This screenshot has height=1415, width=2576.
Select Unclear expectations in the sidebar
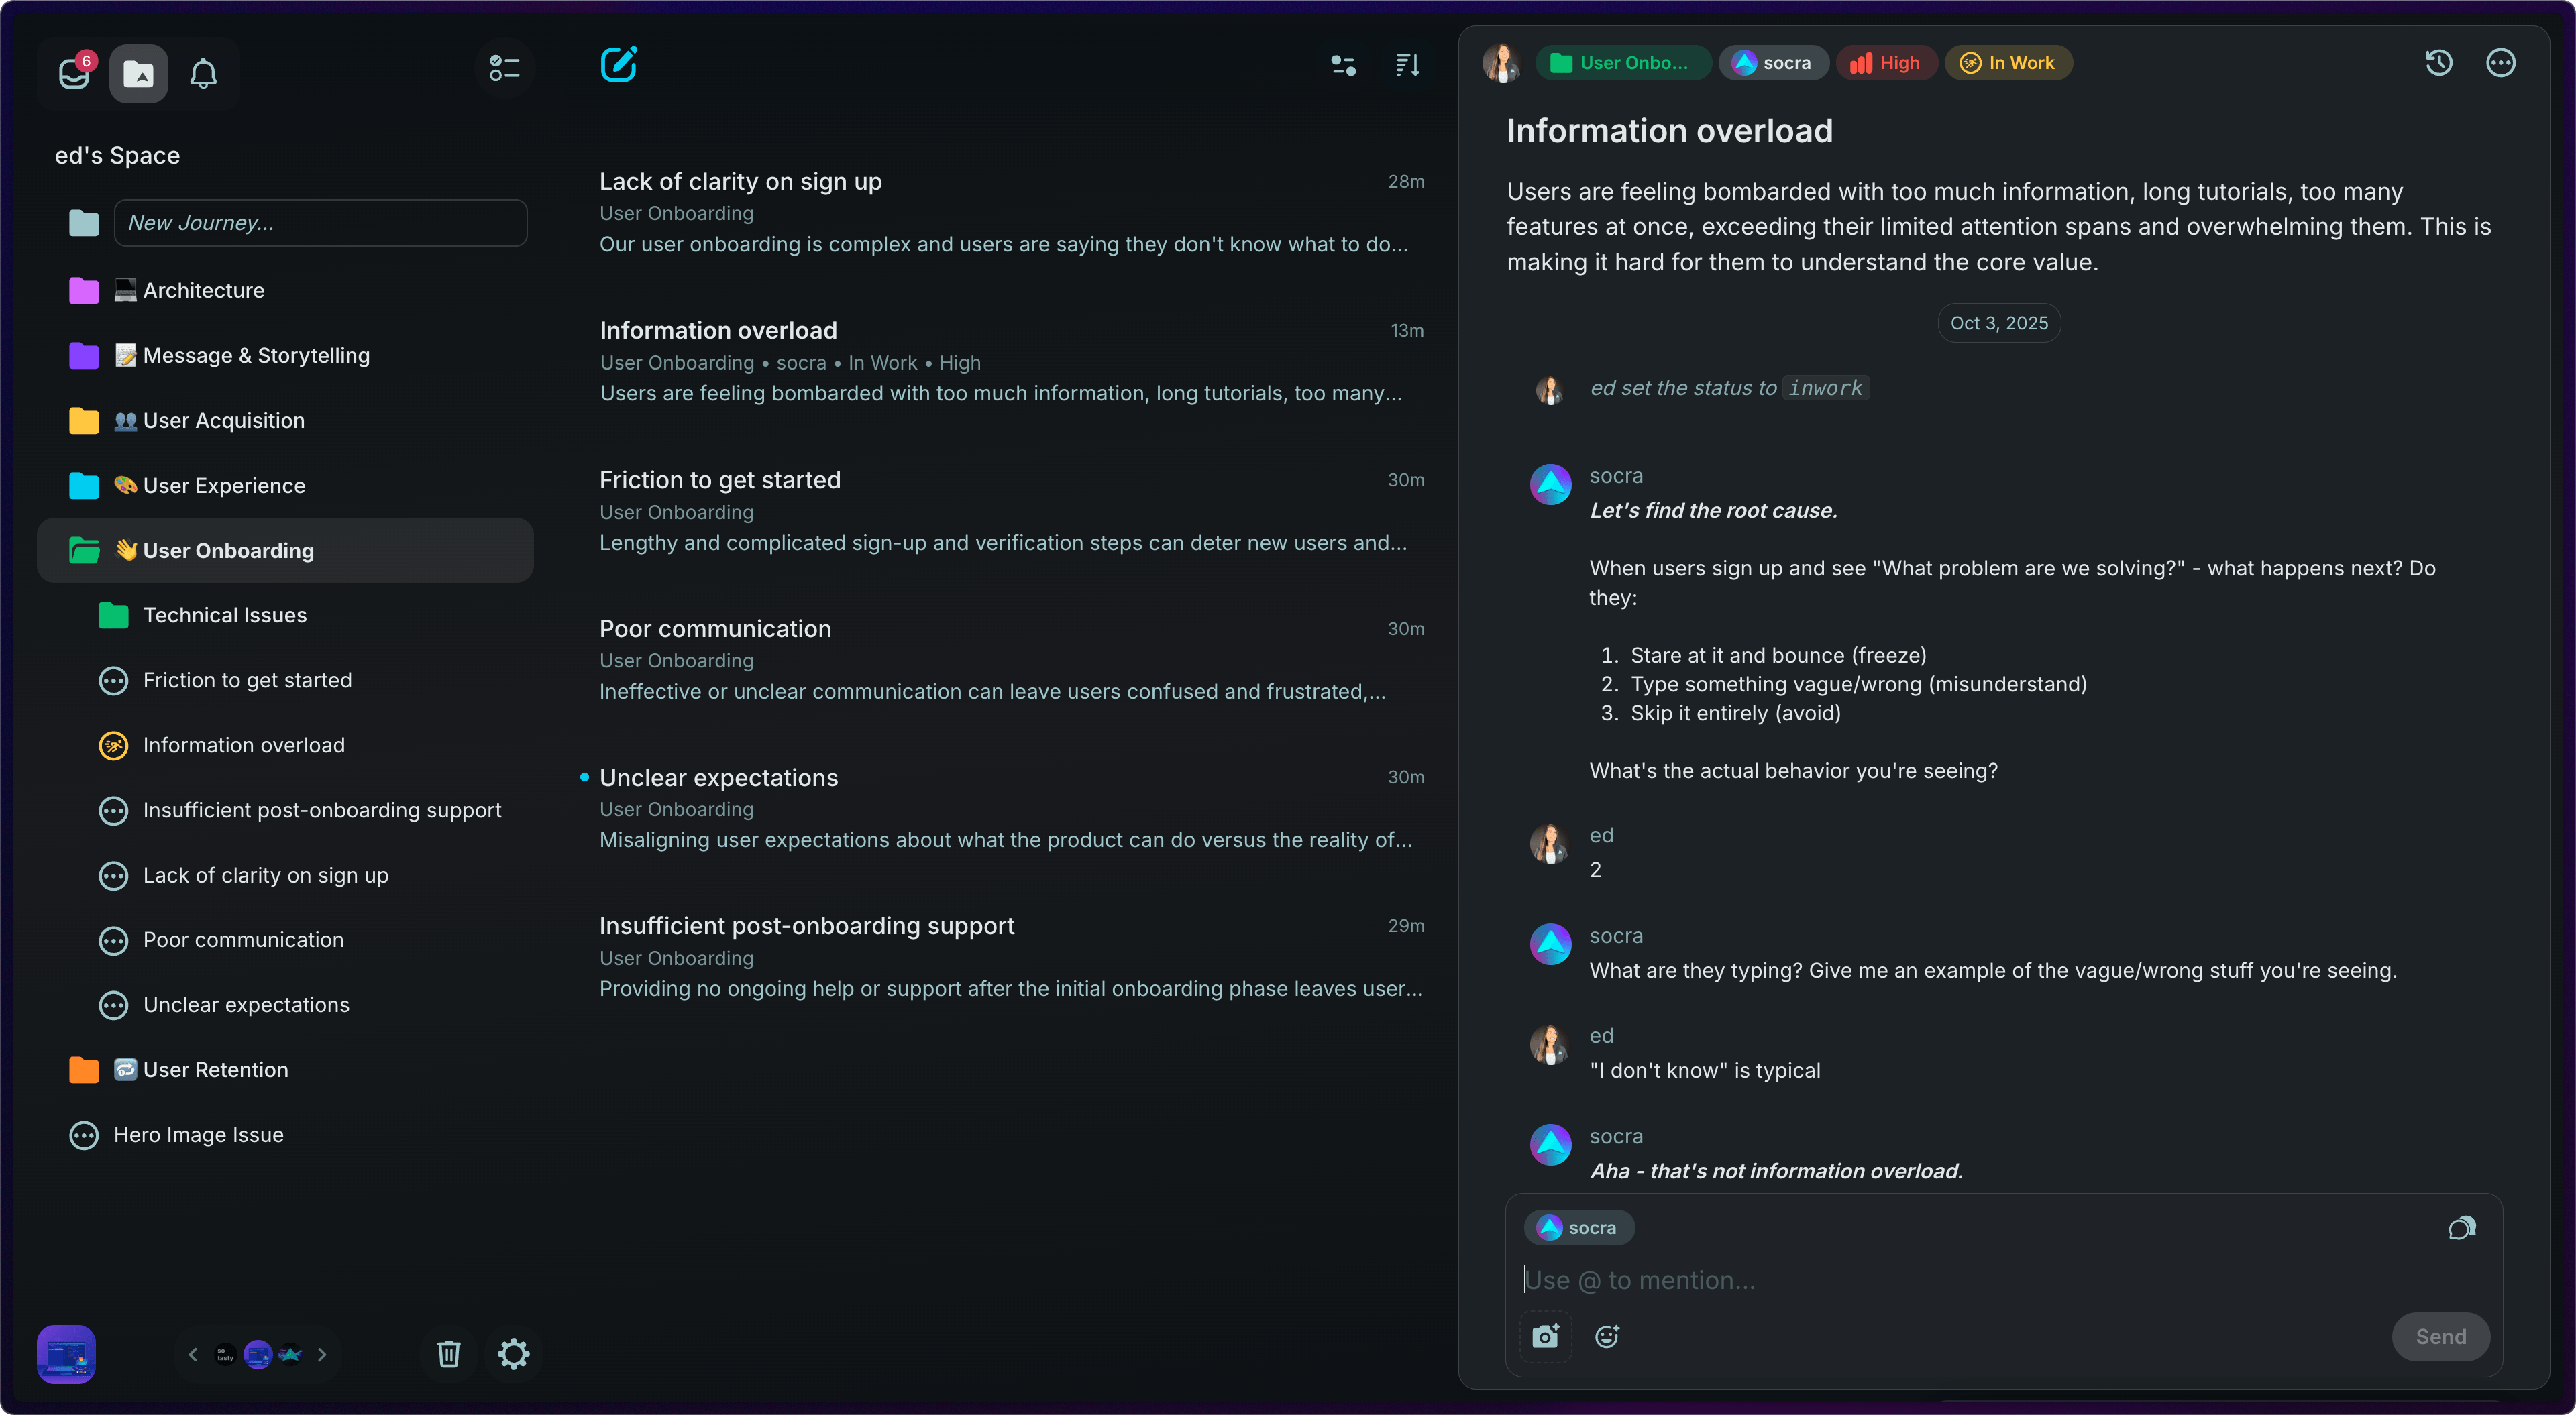246,1004
